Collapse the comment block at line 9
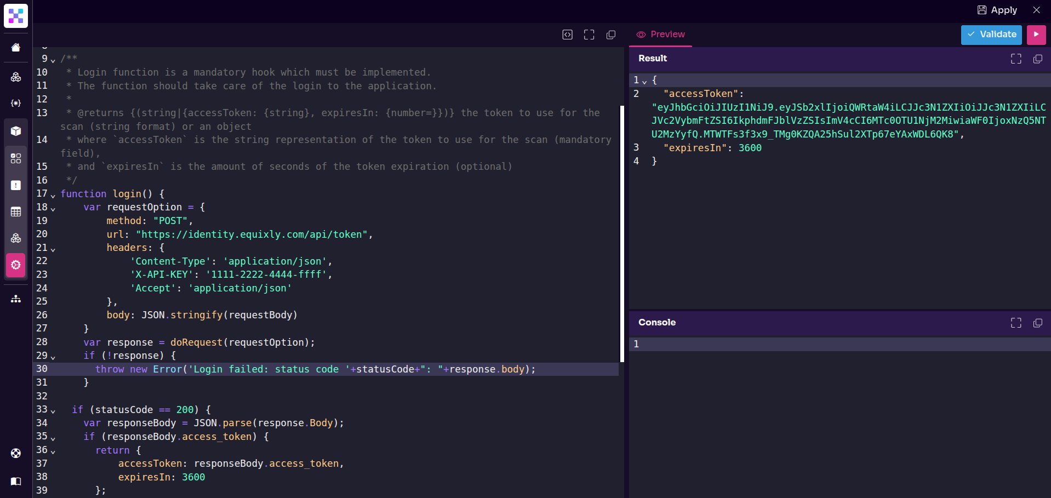 click(53, 60)
